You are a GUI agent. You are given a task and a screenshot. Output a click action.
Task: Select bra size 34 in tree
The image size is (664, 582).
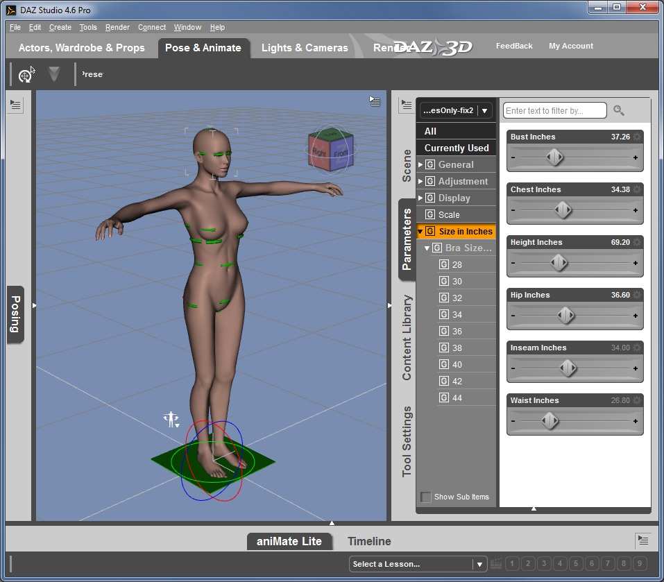466,314
